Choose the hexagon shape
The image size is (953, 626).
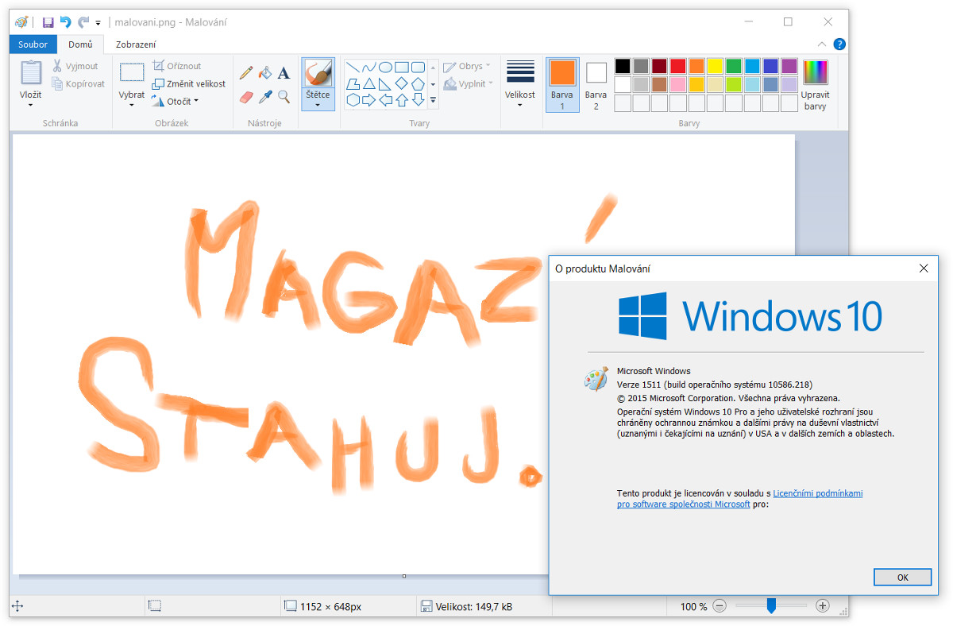pyautogui.click(x=353, y=99)
